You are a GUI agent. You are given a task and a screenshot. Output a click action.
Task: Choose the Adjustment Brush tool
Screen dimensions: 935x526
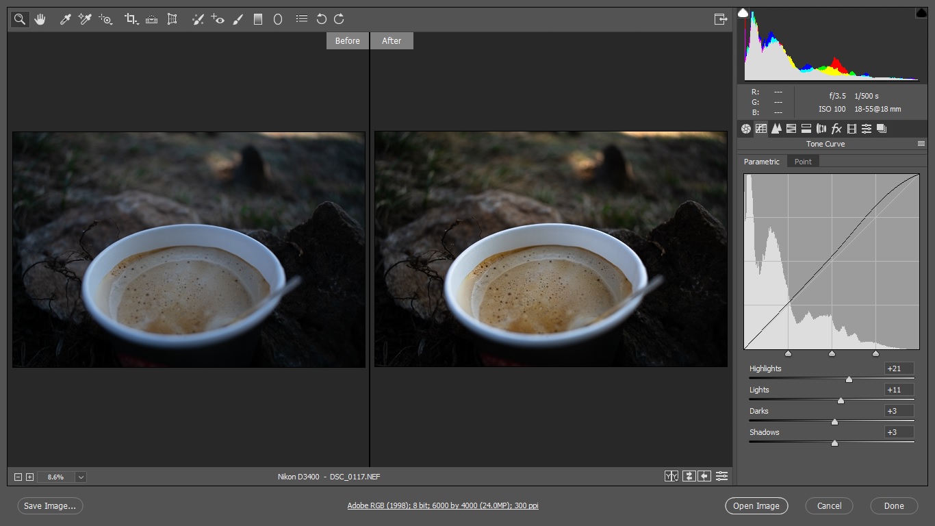tap(238, 20)
